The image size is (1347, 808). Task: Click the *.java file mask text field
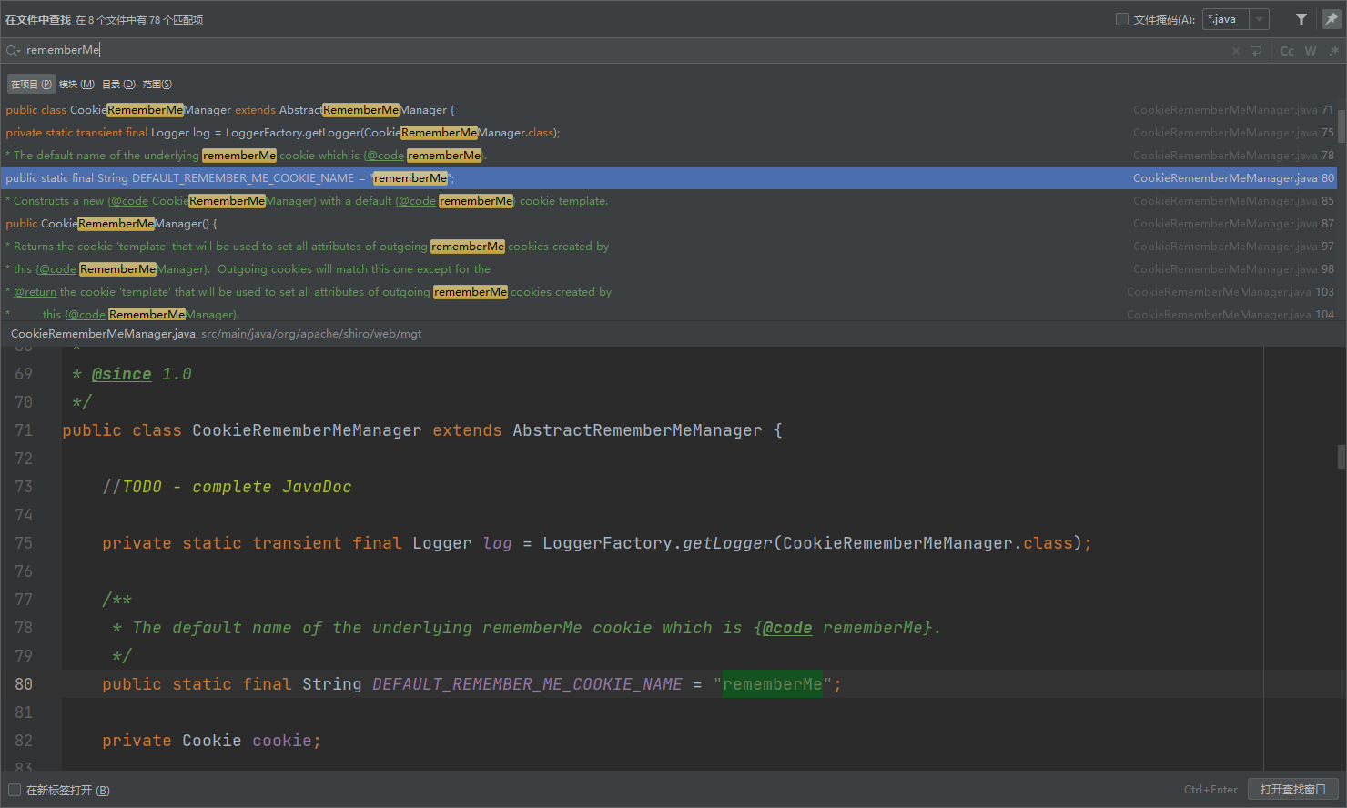pyautogui.click(x=1227, y=19)
